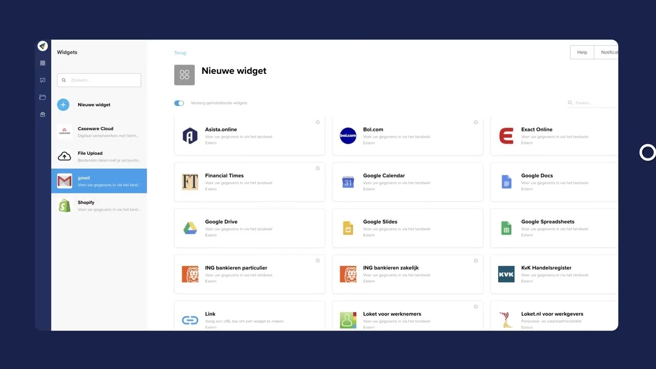This screenshot has width=656, height=369.
Task: Open the folder icon in the rail
Action: (x=43, y=97)
